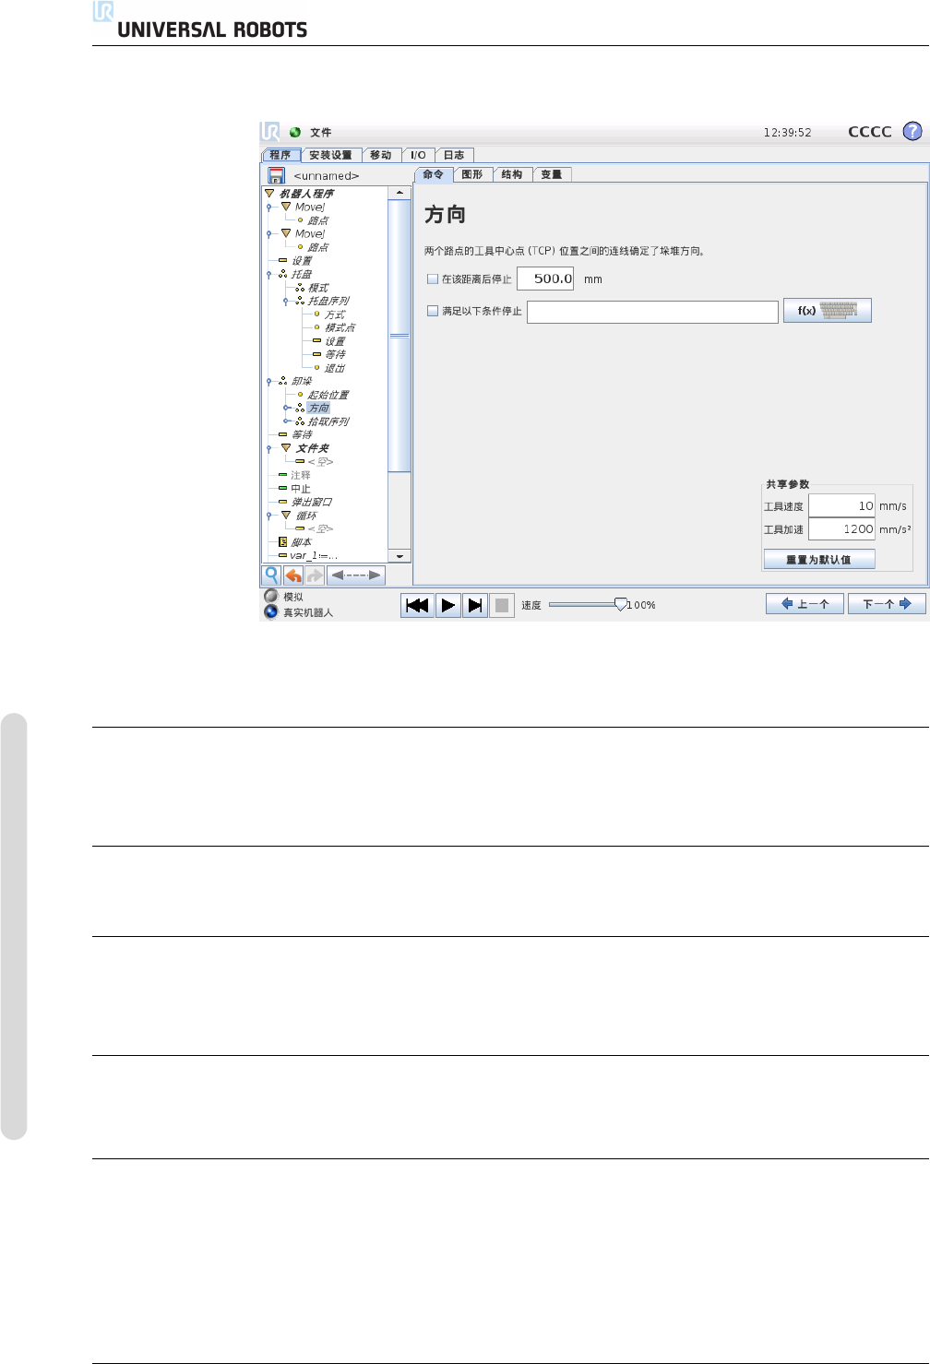Switch to the 程序 tab
Image resolution: width=930 pixels, height=1364 pixels.
(280, 155)
